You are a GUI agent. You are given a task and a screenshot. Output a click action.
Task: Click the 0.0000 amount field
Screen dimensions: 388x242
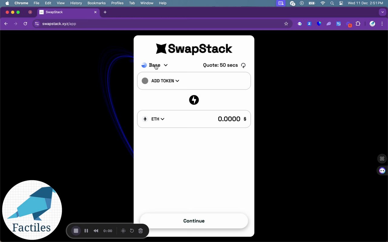[229, 119]
